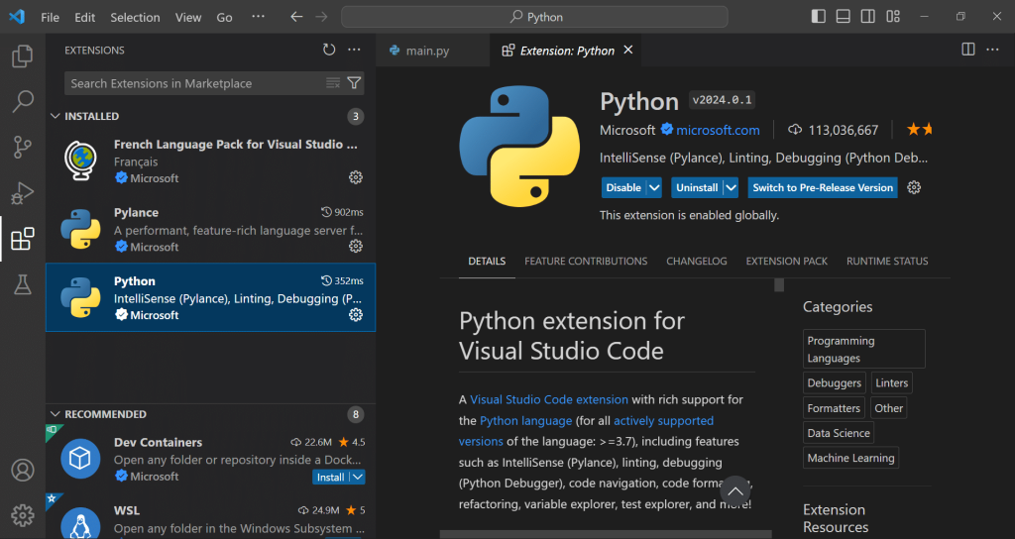Collapse the INSTALLED section
The height and width of the screenshot is (539, 1015).
tap(56, 116)
